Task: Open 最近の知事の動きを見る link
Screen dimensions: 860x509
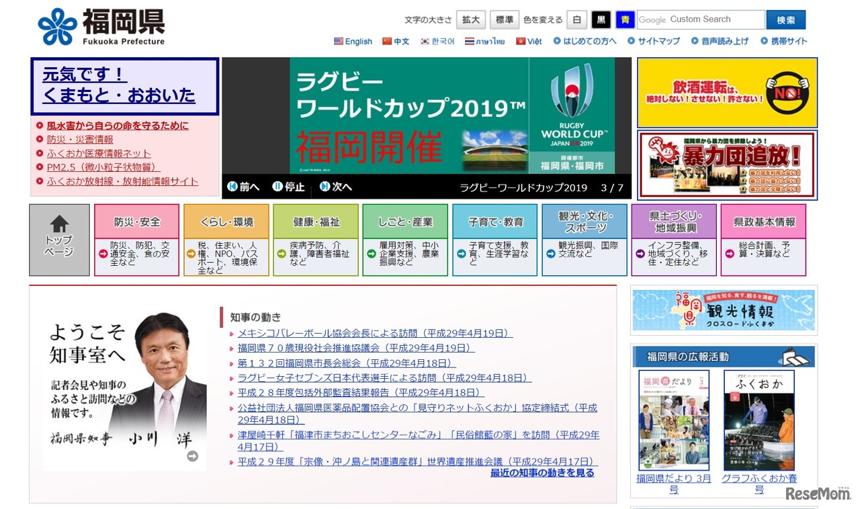Action: (x=542, y=473)
